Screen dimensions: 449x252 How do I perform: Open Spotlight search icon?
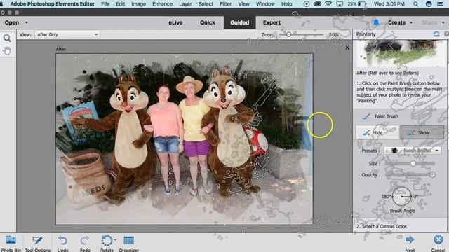click(x=416, y=4)
